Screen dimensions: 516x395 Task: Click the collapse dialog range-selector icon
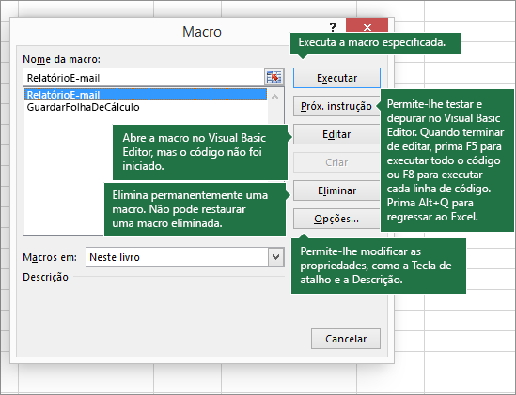[274, 78]
